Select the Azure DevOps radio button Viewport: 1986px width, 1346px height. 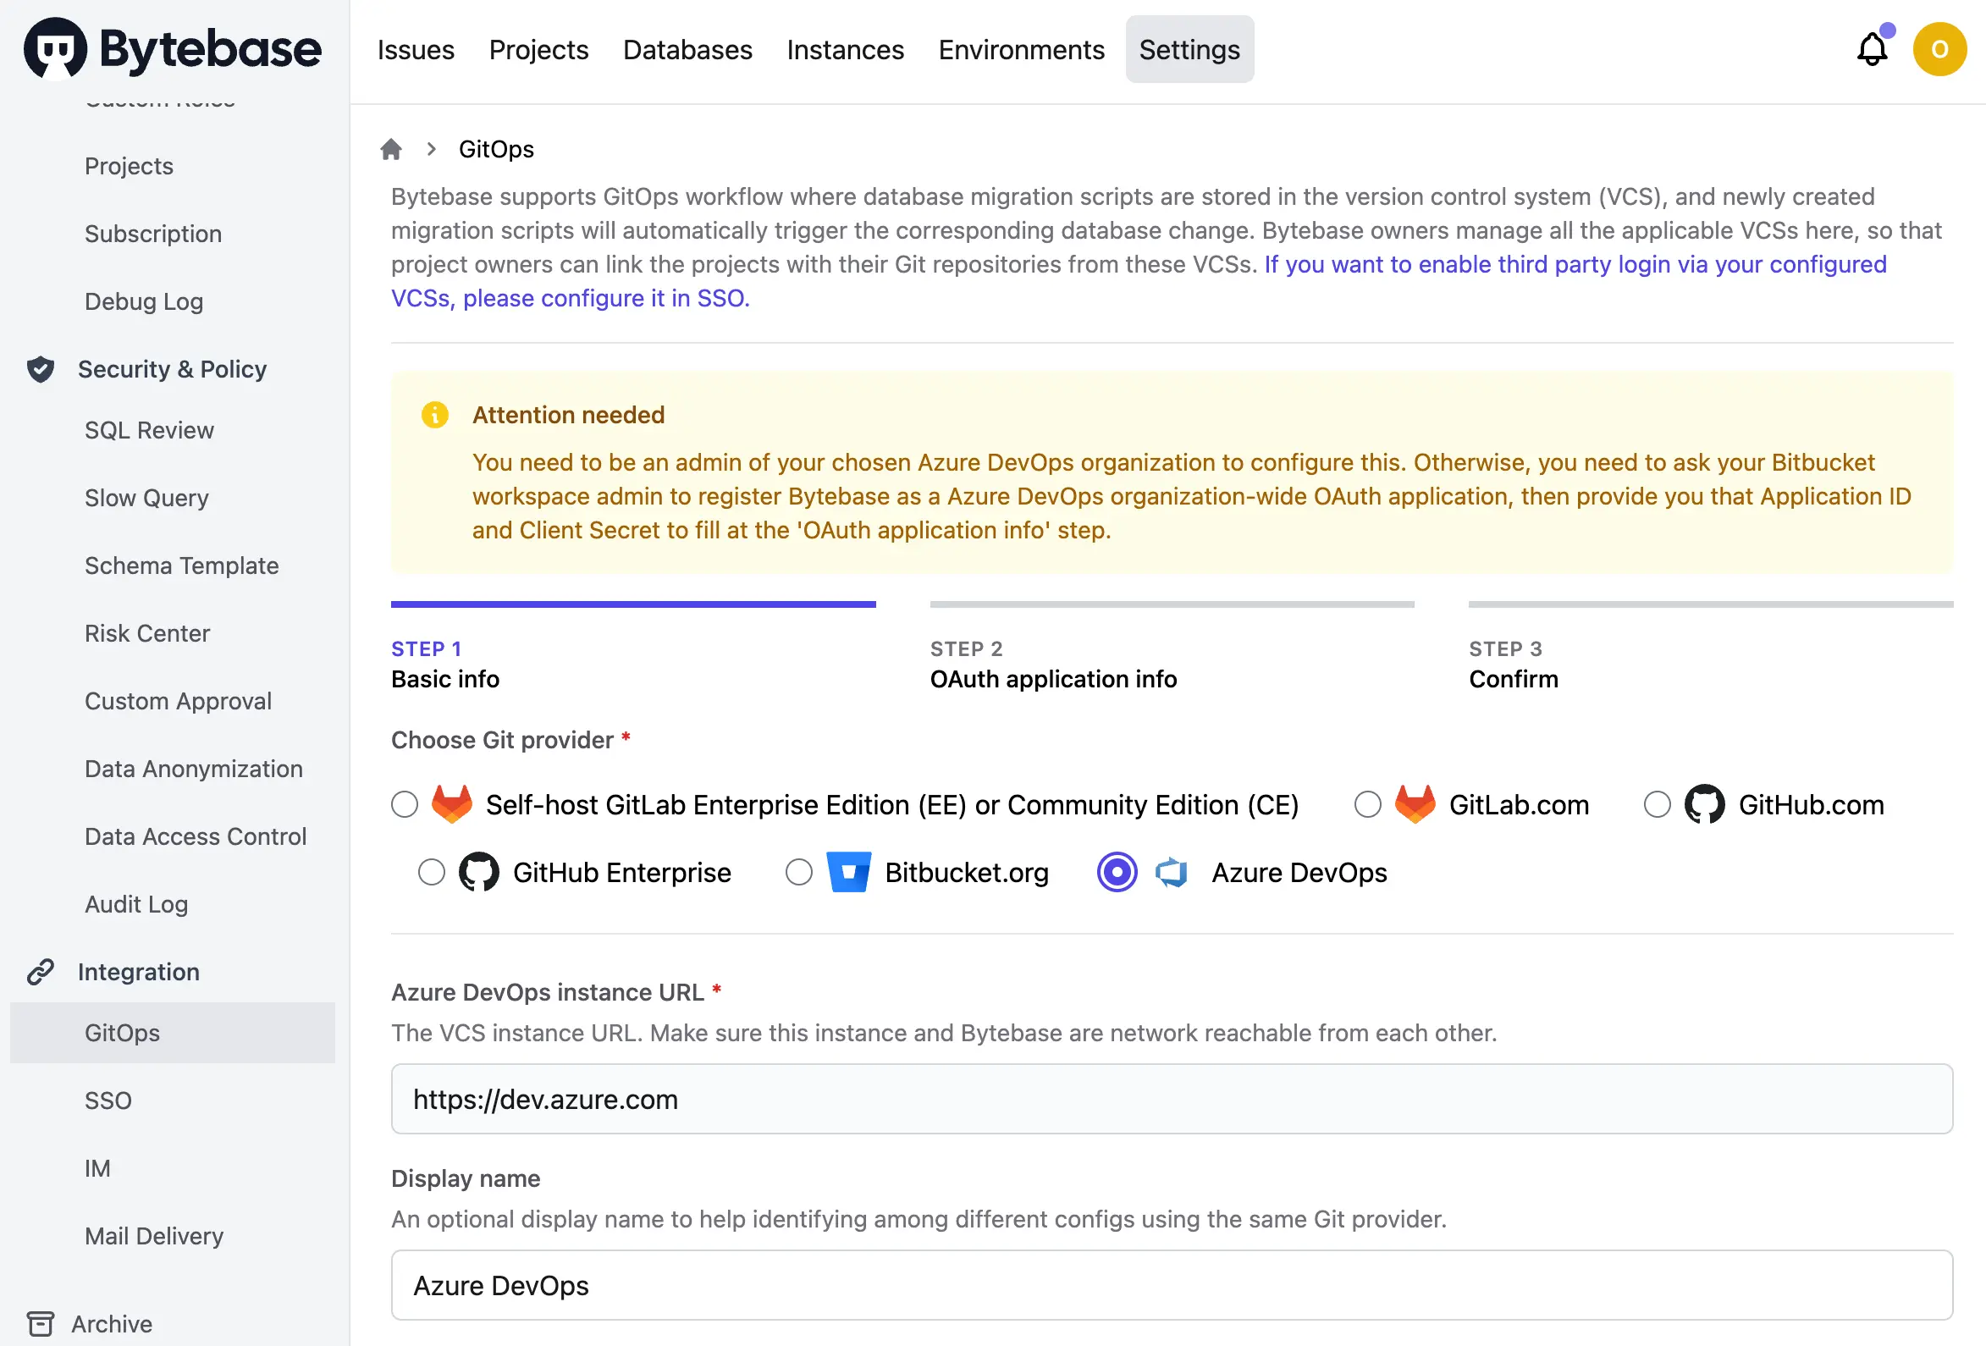pyautogui.click(x=1117, y=872)
